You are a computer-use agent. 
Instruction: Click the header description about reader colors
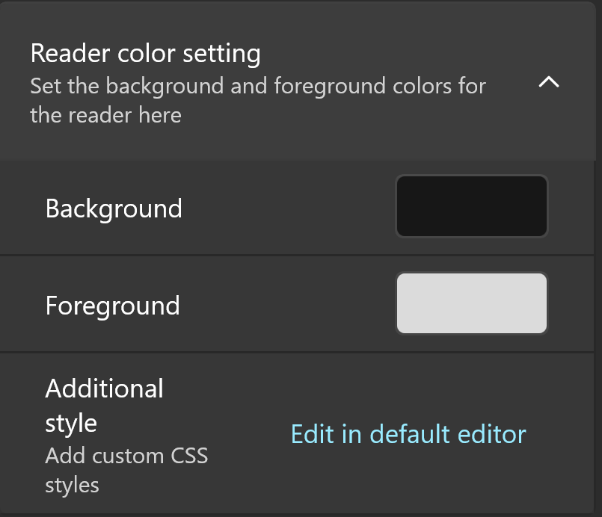click(258, 100)
